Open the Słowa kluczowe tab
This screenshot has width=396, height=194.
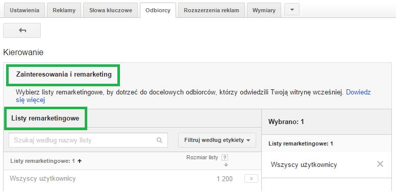[110, 10]
